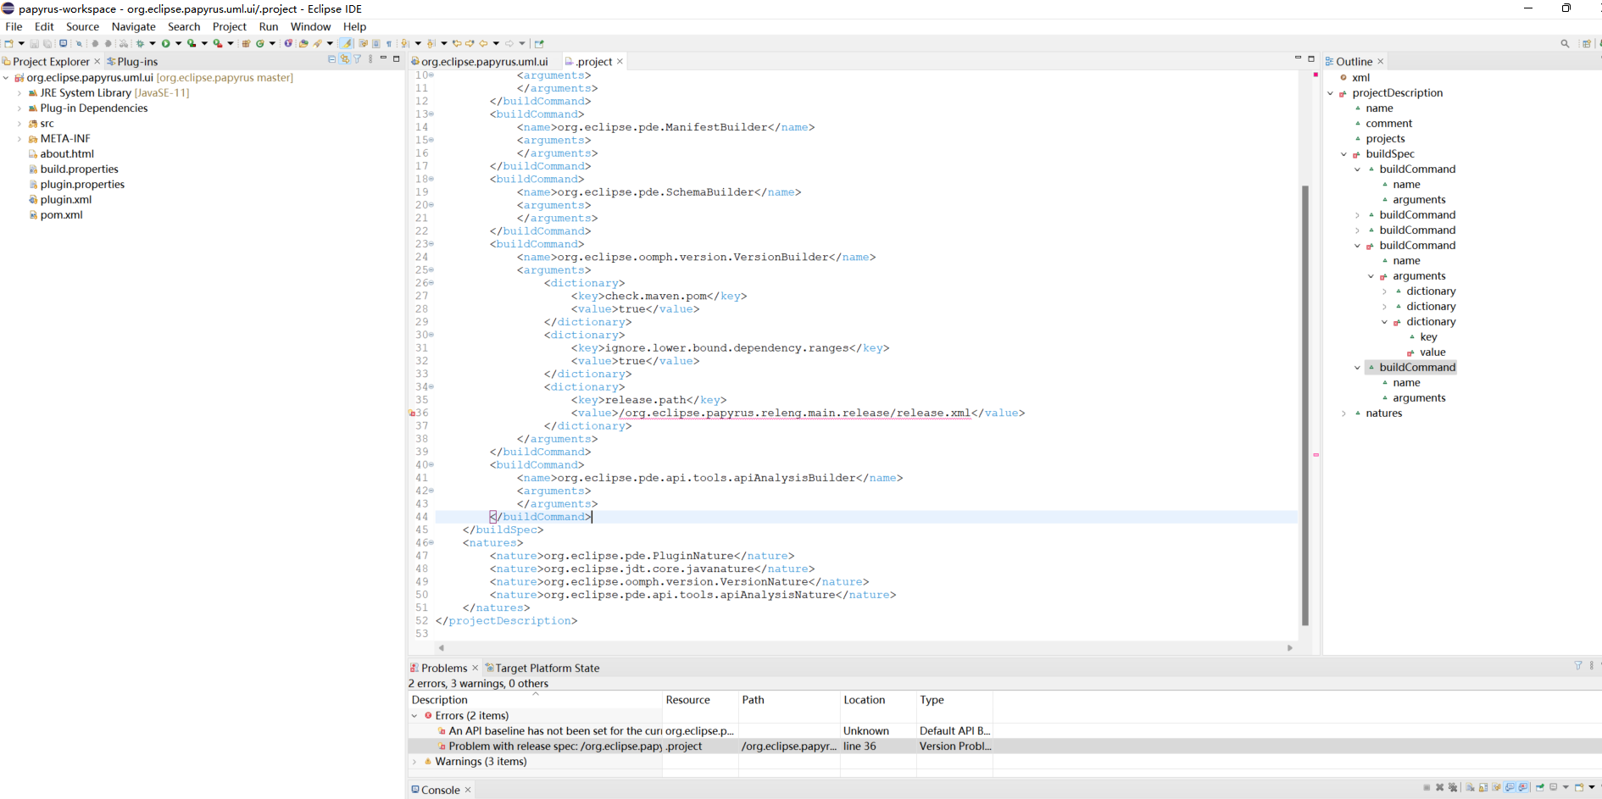This screenshot has height=799, width=1602.
Task: Click the New Java Class icon
Action: click(x=260, y=43)
